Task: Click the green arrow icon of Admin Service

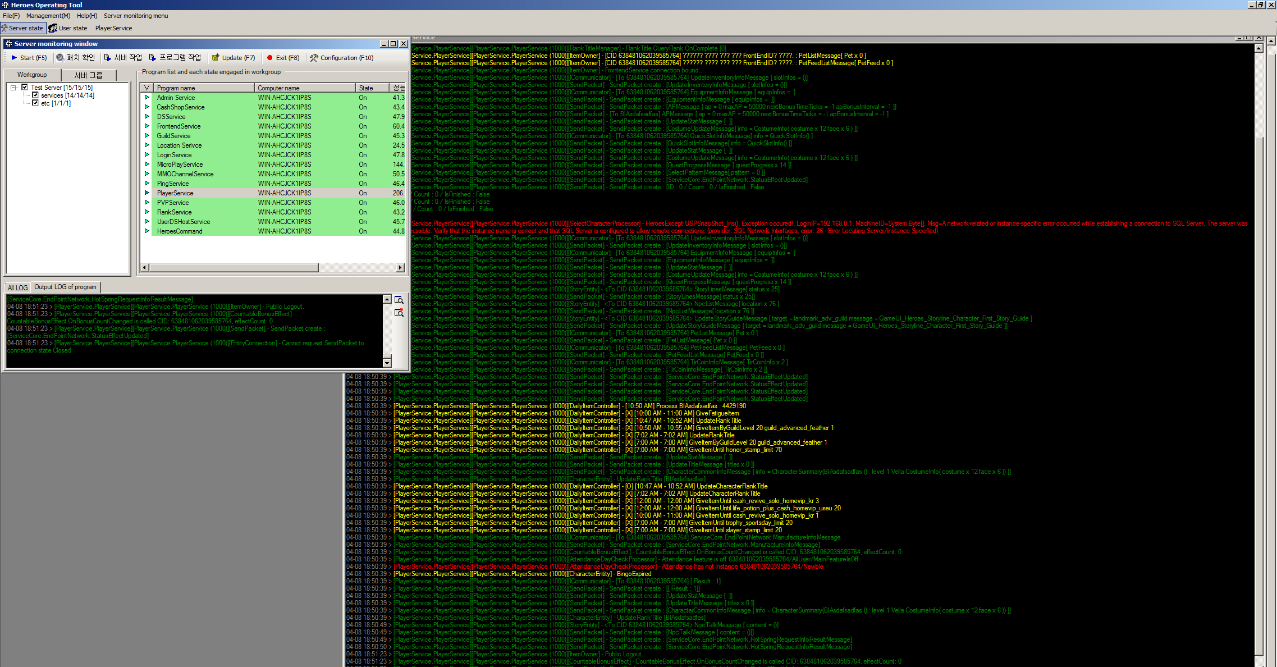Action: pos(147,98)
